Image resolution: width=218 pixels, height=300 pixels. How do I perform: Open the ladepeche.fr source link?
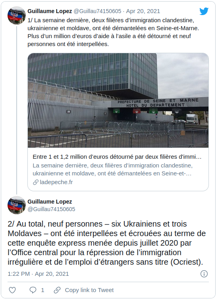click(x=56, y=182)
